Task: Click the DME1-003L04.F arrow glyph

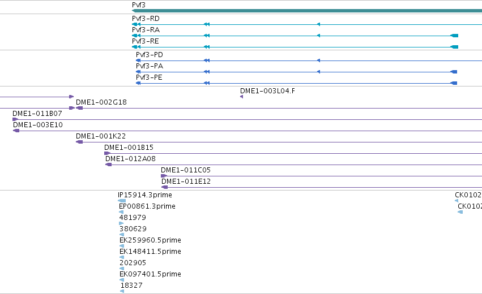Action: point(242,97)
